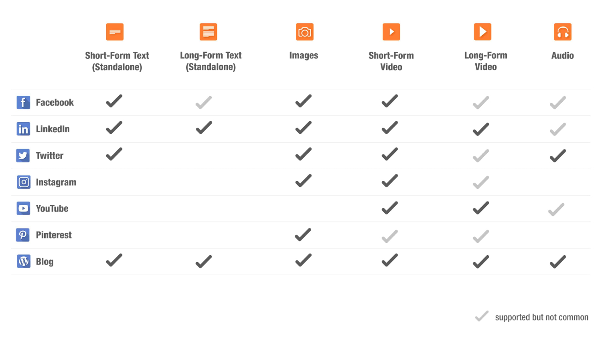
Task: Click the Instagram row label
Action: coord(56,182)
